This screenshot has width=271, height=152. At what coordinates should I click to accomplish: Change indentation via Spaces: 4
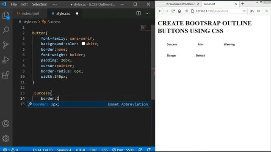[64, 150]
